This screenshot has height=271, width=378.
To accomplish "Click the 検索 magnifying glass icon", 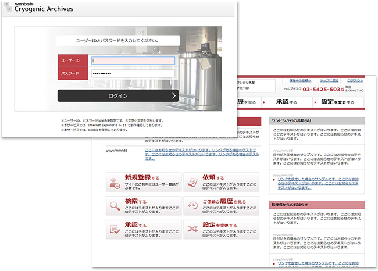I will [x=114, y=206].
